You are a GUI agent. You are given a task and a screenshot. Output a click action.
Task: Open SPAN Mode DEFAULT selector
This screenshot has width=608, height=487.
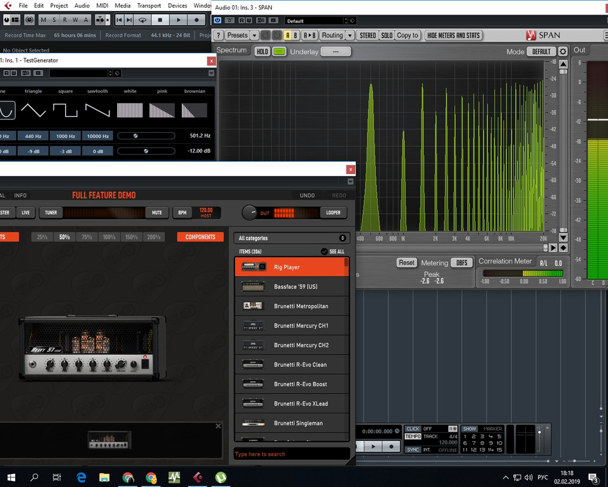click(541, 51)
